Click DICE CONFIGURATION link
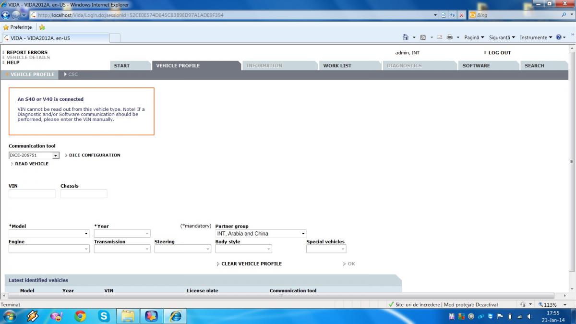This screenshot has height=324, width=576. pos(95,156)
